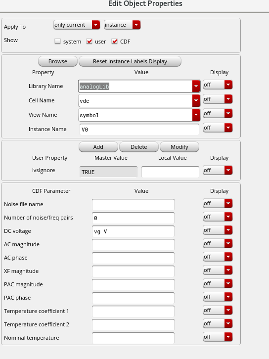269x359 pixels.
Task: Click Reset Instance Labels Display button
Action: (x=130, y=61)
